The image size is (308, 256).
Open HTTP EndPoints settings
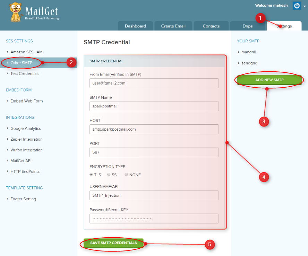coord(25,171)
